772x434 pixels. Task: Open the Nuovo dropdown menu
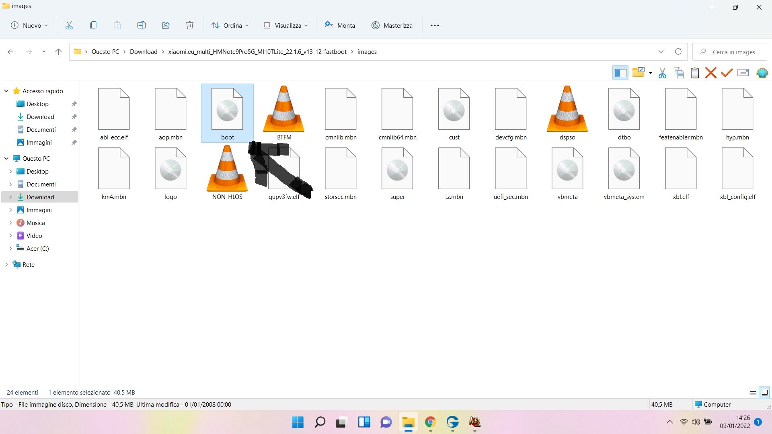[29, 25]
